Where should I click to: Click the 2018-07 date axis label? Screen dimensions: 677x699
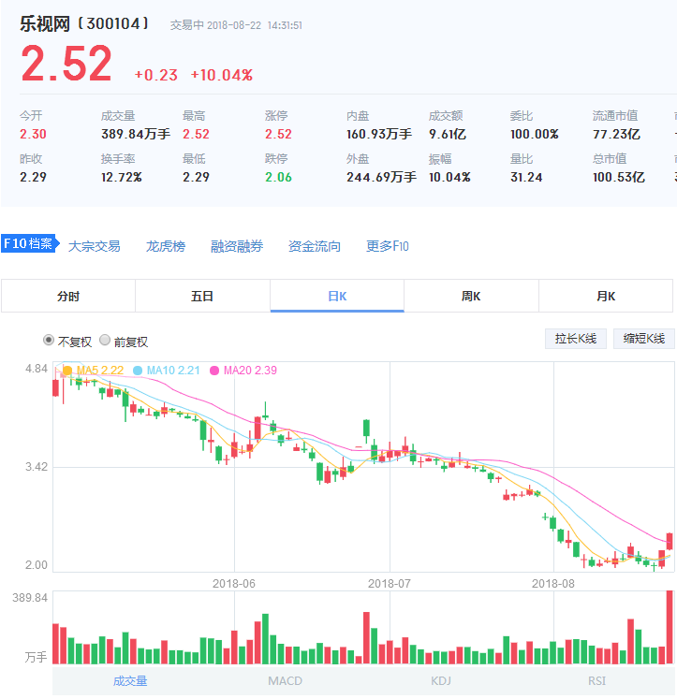coord(390,584)
